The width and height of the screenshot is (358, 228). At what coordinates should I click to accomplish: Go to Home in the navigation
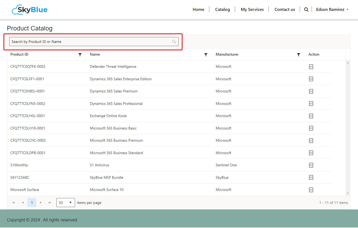click(198, 10)
